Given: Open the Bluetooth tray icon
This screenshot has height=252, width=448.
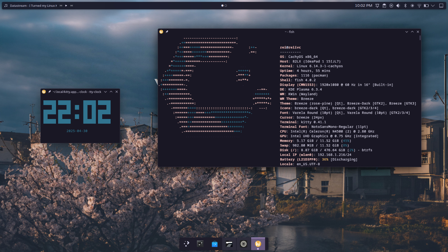Looking at the screenshot, I should 405,6.
